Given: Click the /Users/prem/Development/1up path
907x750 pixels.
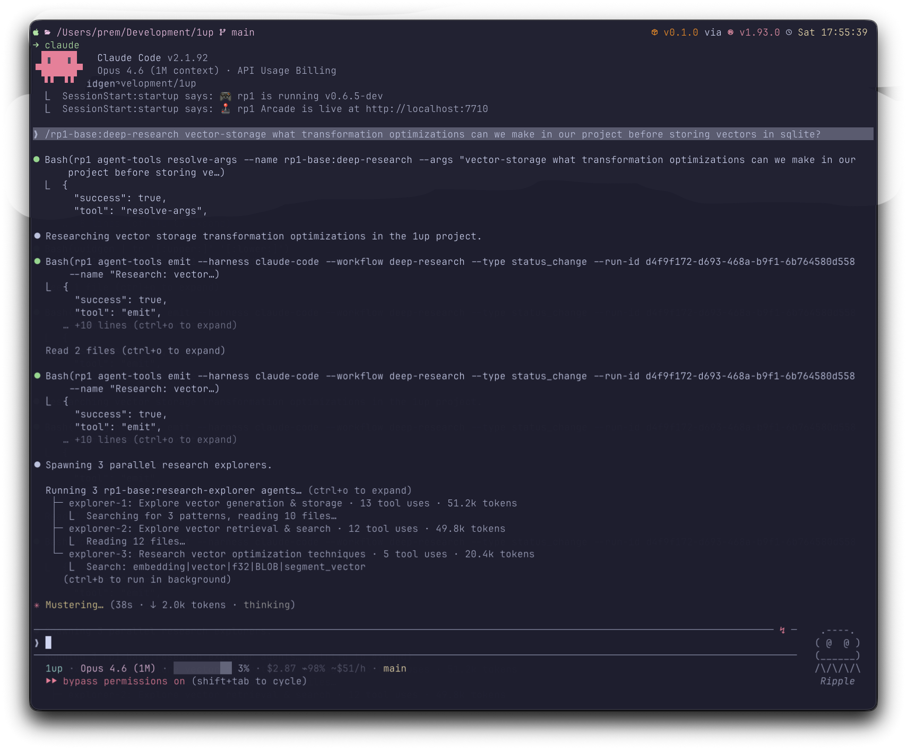Looking at the screenshot, I should (135, 32).
